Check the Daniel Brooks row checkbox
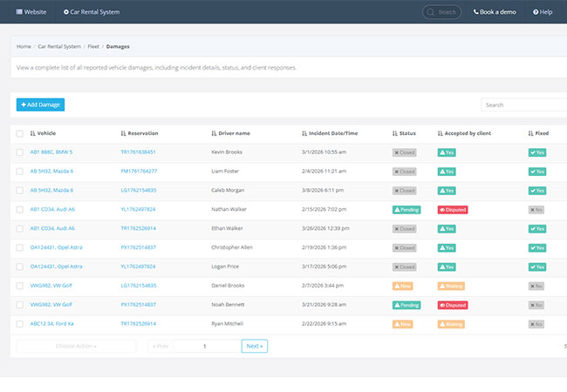The width and height of the screenshot is (567, 392). coord(19,286)
